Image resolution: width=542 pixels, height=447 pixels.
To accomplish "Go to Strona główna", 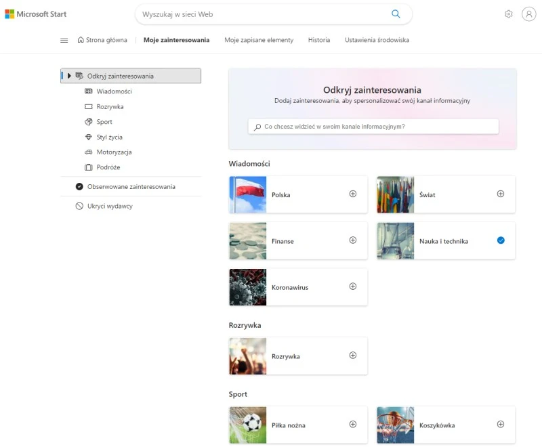I will [102, 40].
